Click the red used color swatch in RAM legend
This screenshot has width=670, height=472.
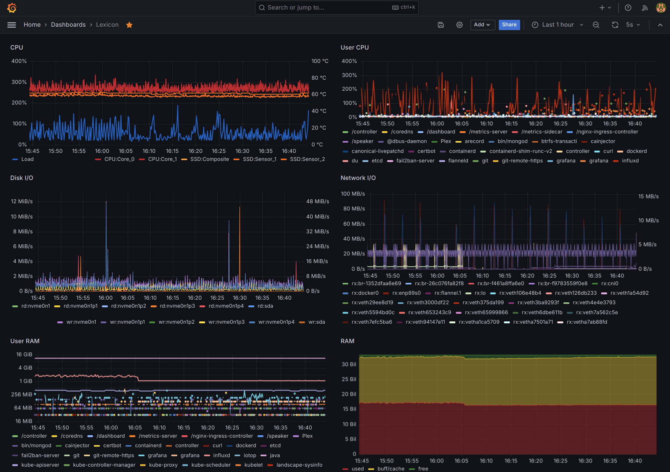click(x=345, y=469)
